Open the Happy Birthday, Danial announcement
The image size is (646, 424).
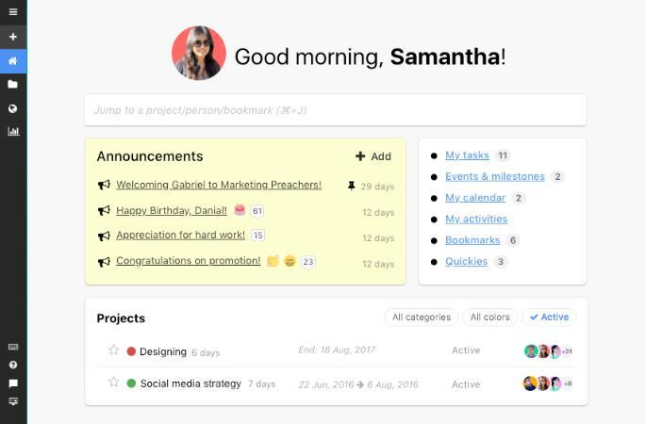(171, 210)
